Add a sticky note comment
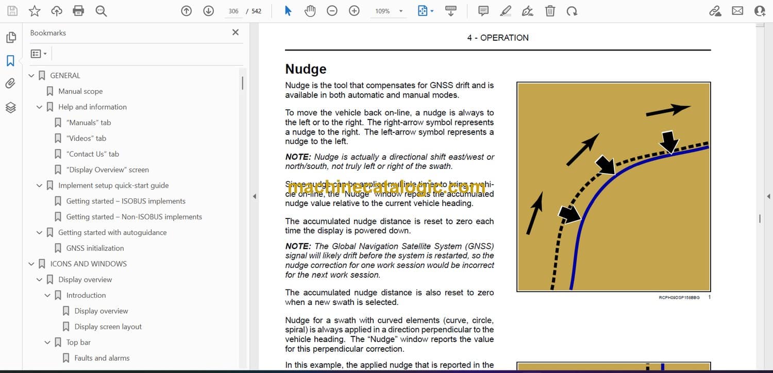 point(483,11)
